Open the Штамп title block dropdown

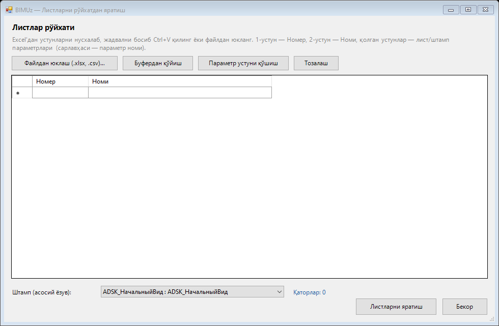click(192, 291)
